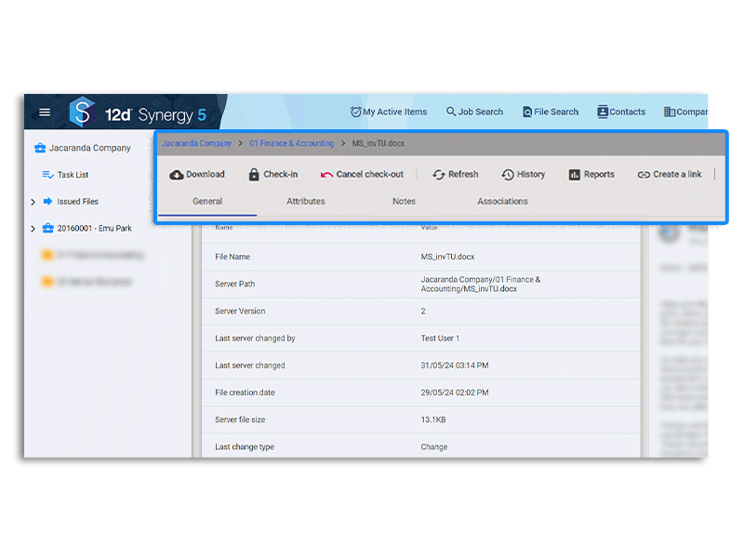Image resolution: width=744 pixels, height=558 pixels.
Task: Click the Last server changed by label
Action: 255,339
